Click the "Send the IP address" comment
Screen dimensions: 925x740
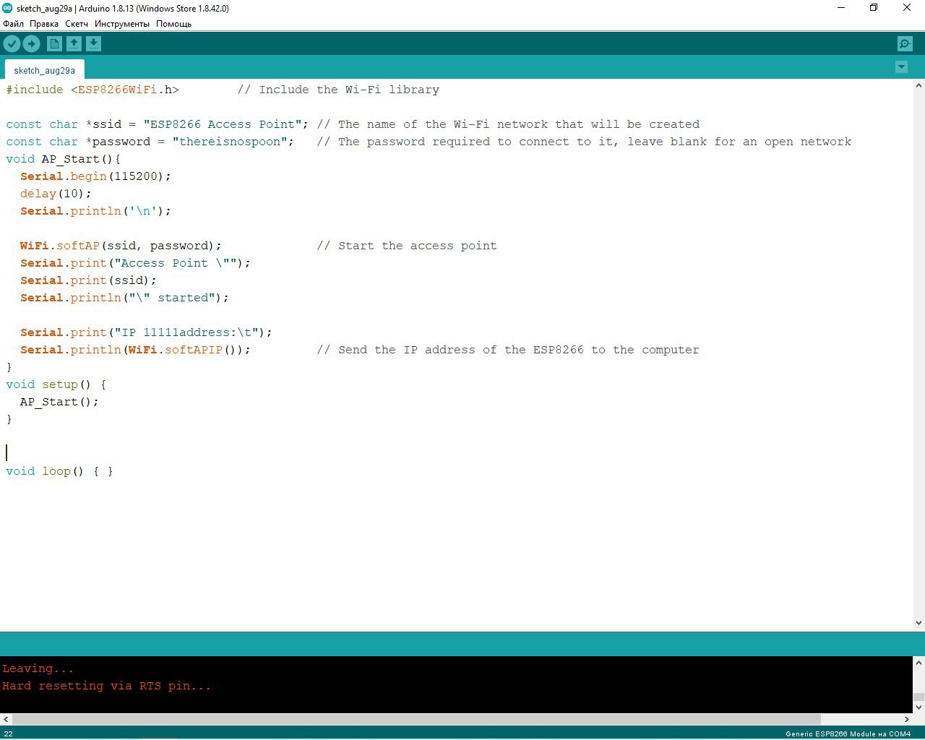(508, 350)
